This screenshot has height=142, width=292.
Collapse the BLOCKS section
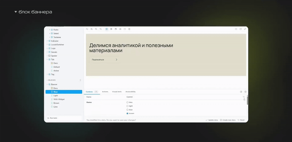[51, 80]
